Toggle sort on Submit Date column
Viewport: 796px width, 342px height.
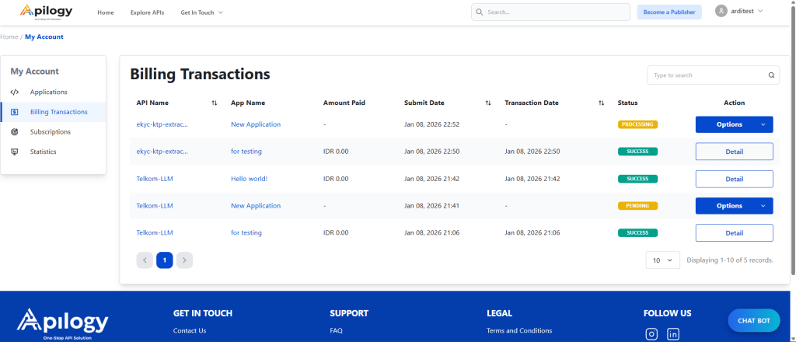pyautogui.click(x=488, y=103)
